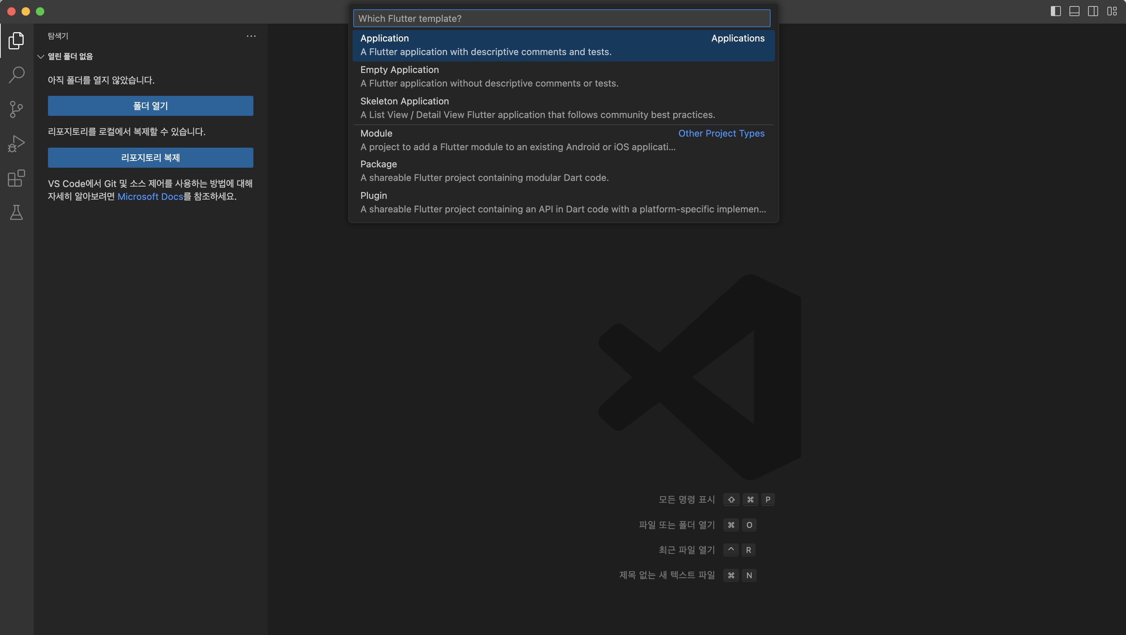Select the Application template
Screen dimensions: 1126x635
pos(563,45)
